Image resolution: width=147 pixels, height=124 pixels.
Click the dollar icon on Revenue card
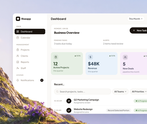click(90, 57)
